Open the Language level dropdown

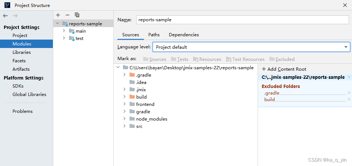point(251,47)
